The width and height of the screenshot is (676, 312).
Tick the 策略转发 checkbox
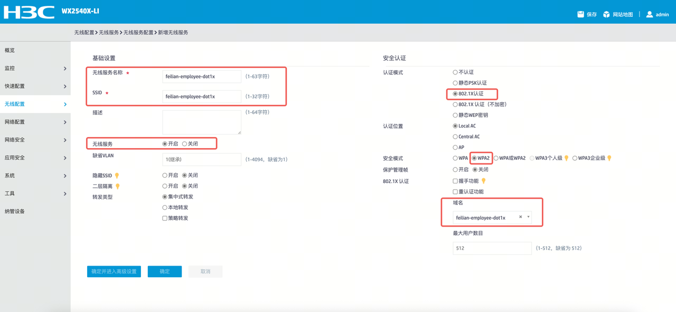165,218
